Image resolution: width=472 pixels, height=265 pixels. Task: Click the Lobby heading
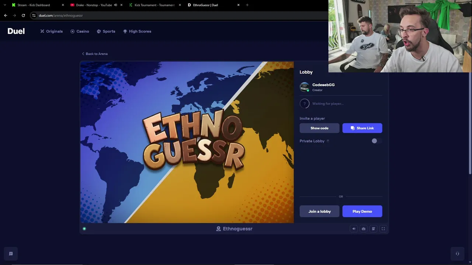[306, 72]
